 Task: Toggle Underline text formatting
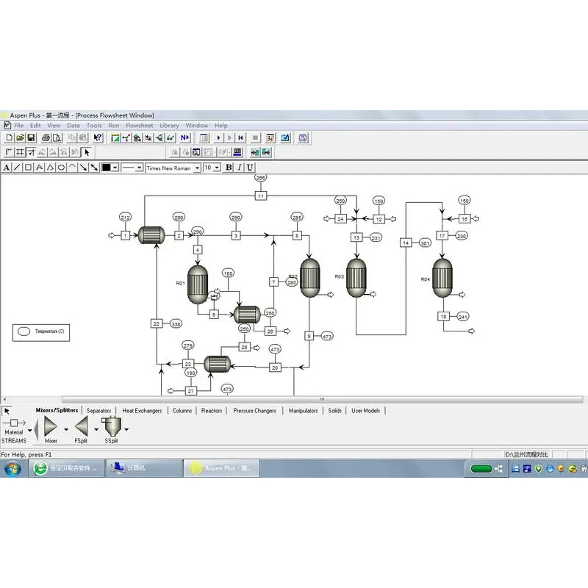249,168
